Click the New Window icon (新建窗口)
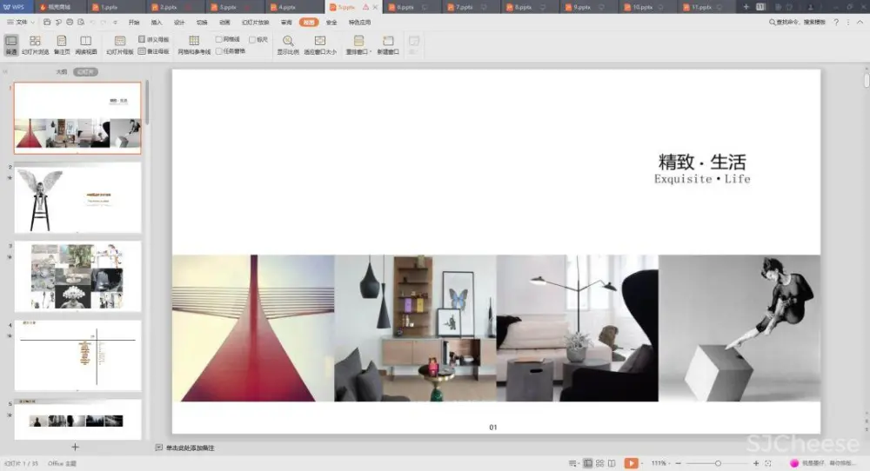 pyautogui.click(x=388, y=44)
